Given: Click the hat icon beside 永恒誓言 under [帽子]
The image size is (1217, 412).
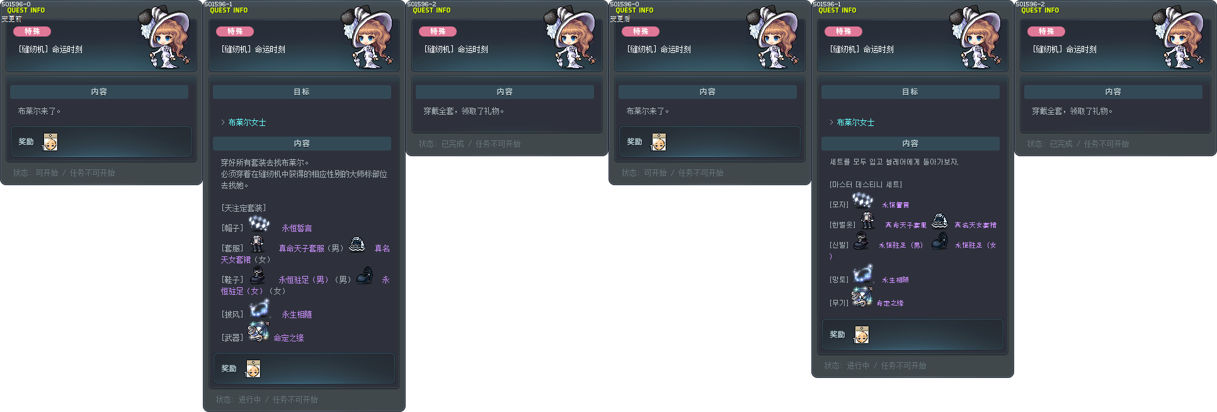Looking at the screenshot, I should pos(259,223).
